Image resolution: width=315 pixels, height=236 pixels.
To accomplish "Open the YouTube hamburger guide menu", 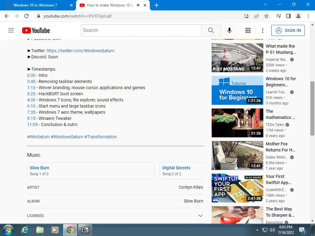I will [11, 30].
